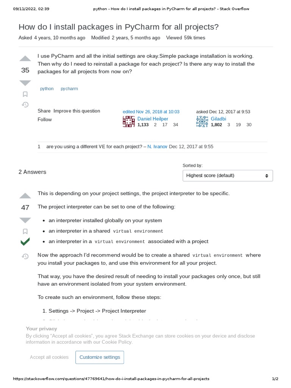Open Customize settings for cookies
Screen dimensions: 291x388
pyautogui.click(x=100, y=357)
